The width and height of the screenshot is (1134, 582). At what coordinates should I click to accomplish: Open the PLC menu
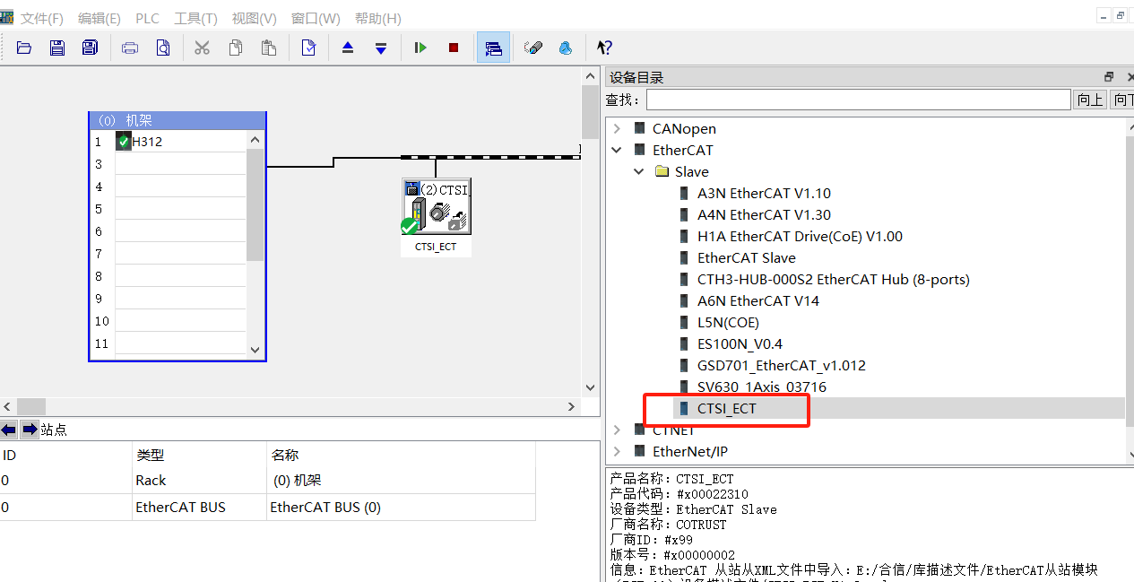(x=147, y=19)
